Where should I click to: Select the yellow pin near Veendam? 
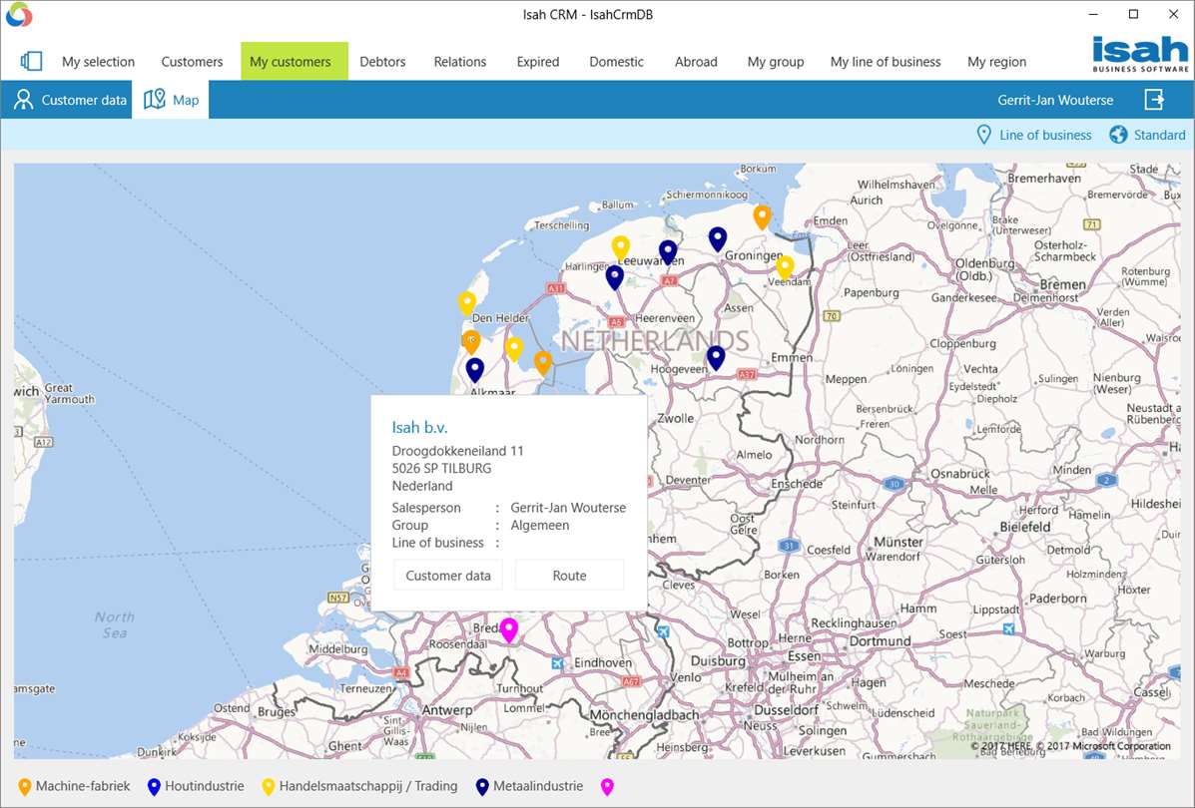[785, 266]
